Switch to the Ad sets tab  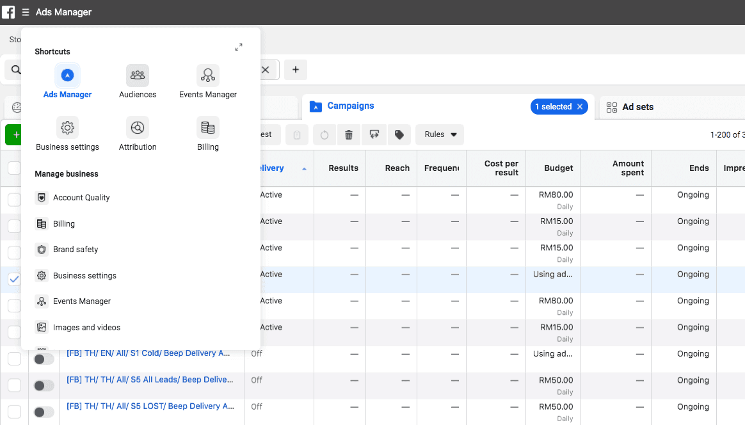[636, 107]
